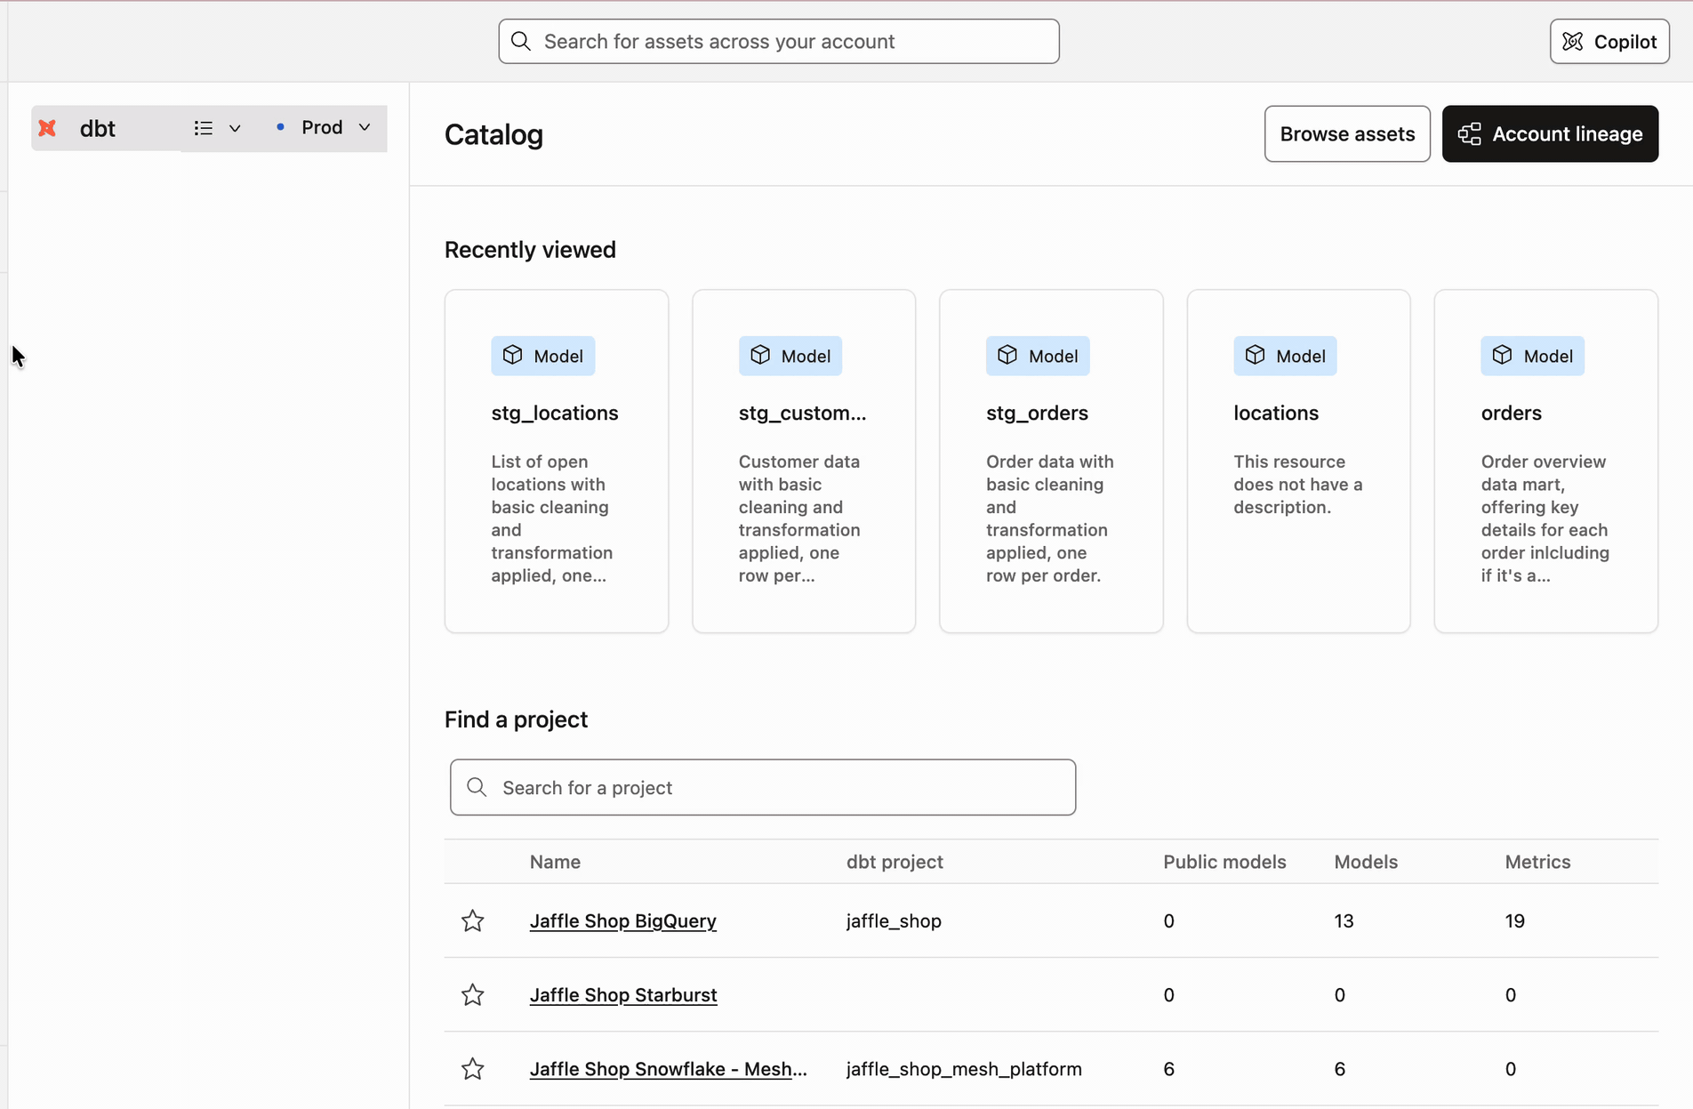Open the locations recently viewed card
Screen dimensions: 1693x1109
[1298, 461]
